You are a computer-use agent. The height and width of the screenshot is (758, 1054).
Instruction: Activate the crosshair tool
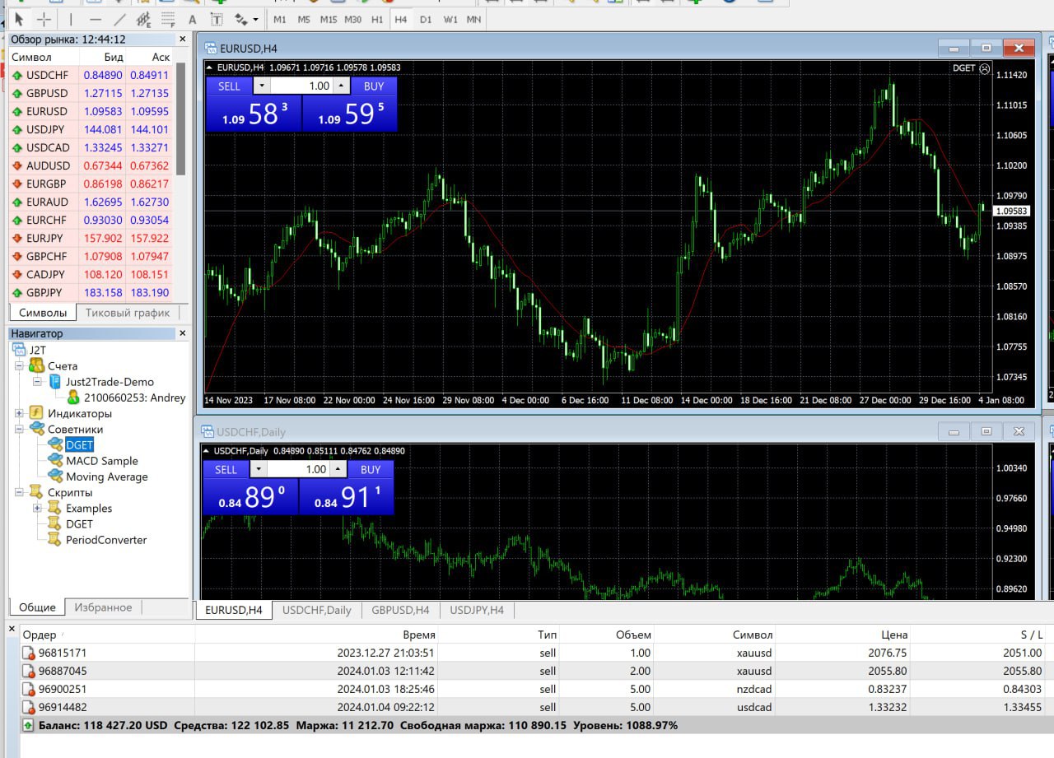point(44,19)
